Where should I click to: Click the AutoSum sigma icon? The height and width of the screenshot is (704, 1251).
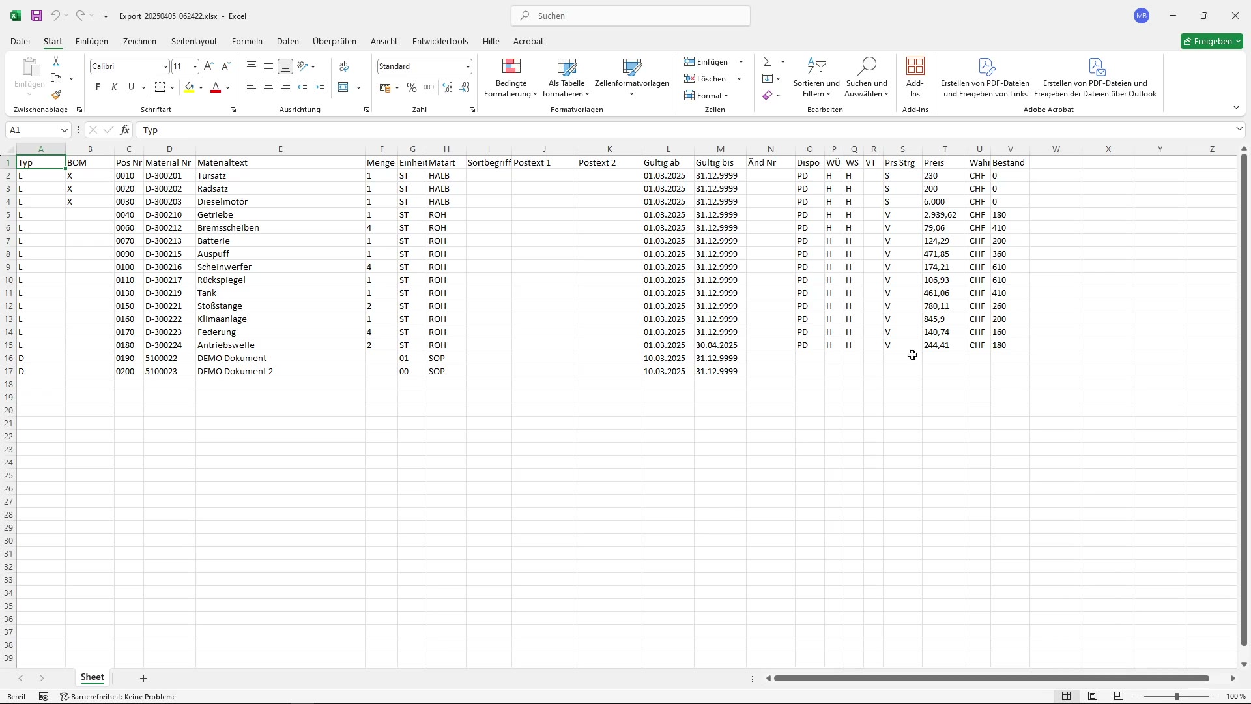tap(768, 61)
